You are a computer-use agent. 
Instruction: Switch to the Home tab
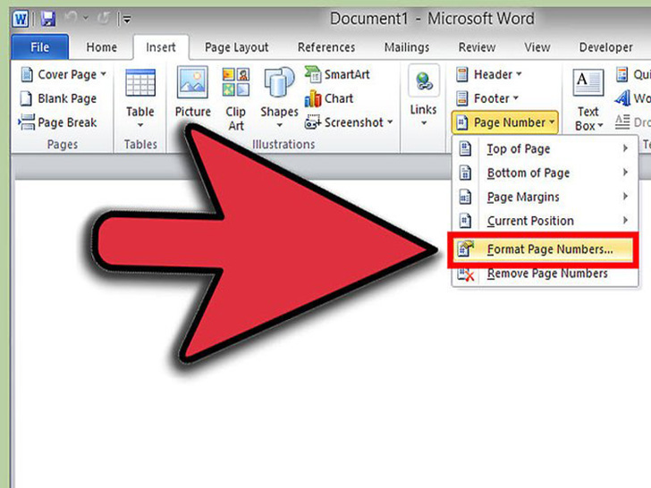[x=101, y=46]
